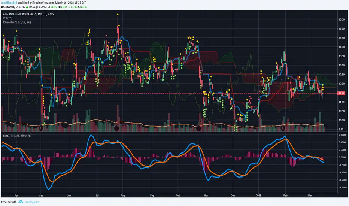Screen dimensions: 349x206
Task: Click the Feb label on time axis
Action: coord(285,196)
